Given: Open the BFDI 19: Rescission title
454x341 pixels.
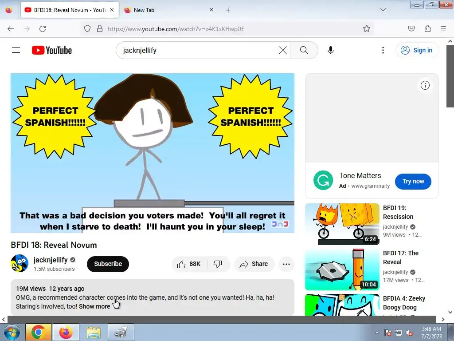Looking at the screenshot, I should coord(398,212).
